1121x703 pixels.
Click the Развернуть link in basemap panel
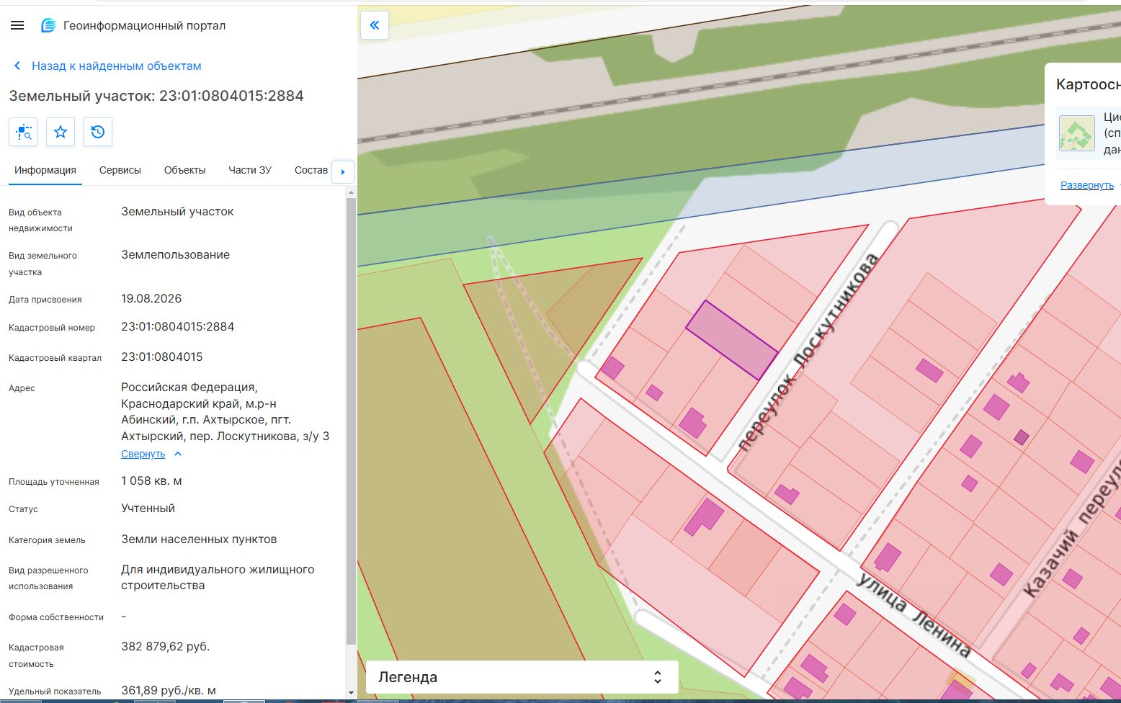pyautogui.click(x=1087, y=185)
